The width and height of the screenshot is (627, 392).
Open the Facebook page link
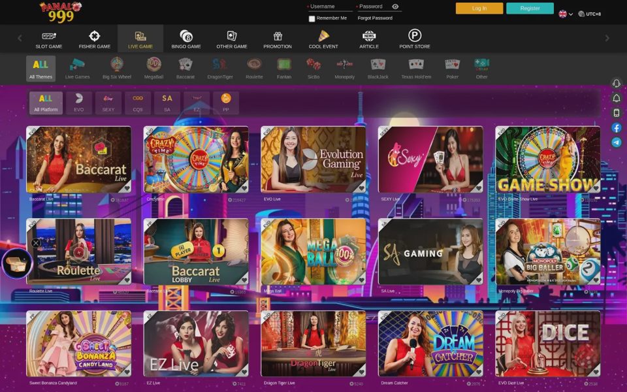point(616,127)
